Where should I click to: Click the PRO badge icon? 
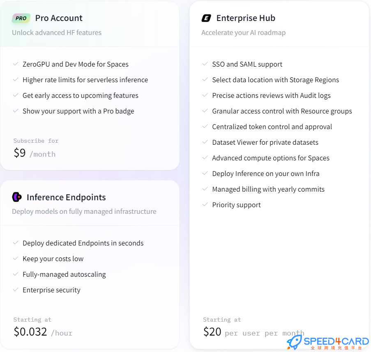click(21, 18)
